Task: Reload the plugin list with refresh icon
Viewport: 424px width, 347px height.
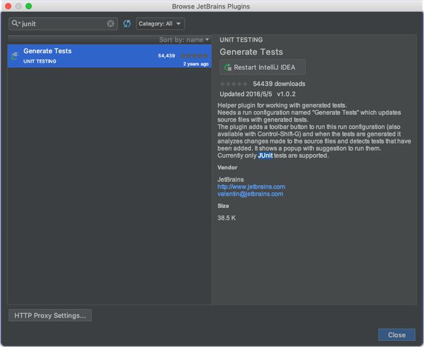Action: [x=127, y=23]
